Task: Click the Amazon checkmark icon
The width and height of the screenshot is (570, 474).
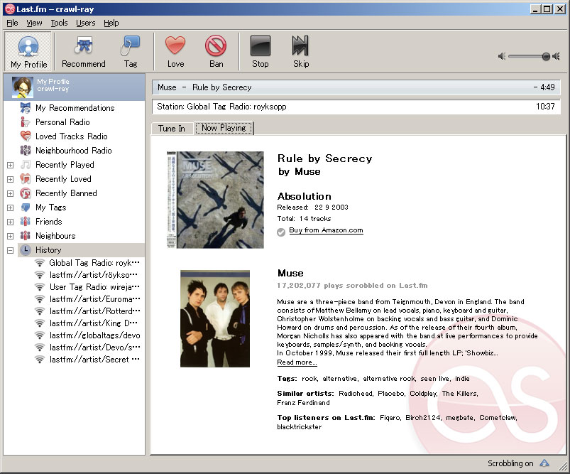Action: (281, 232)
